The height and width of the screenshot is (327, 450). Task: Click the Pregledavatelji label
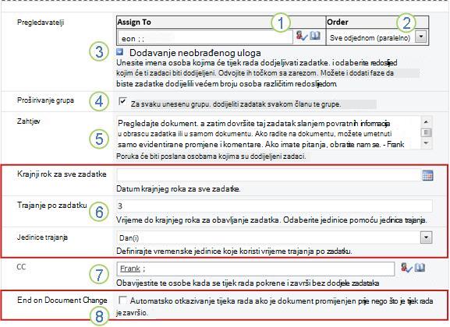pyautogui.click(x=41, y=23)
